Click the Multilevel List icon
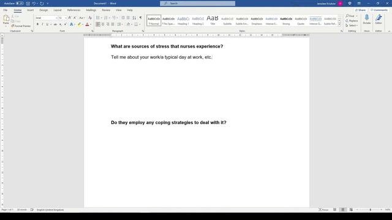This screenshot has width=392, height=220. tap(114, 18)
